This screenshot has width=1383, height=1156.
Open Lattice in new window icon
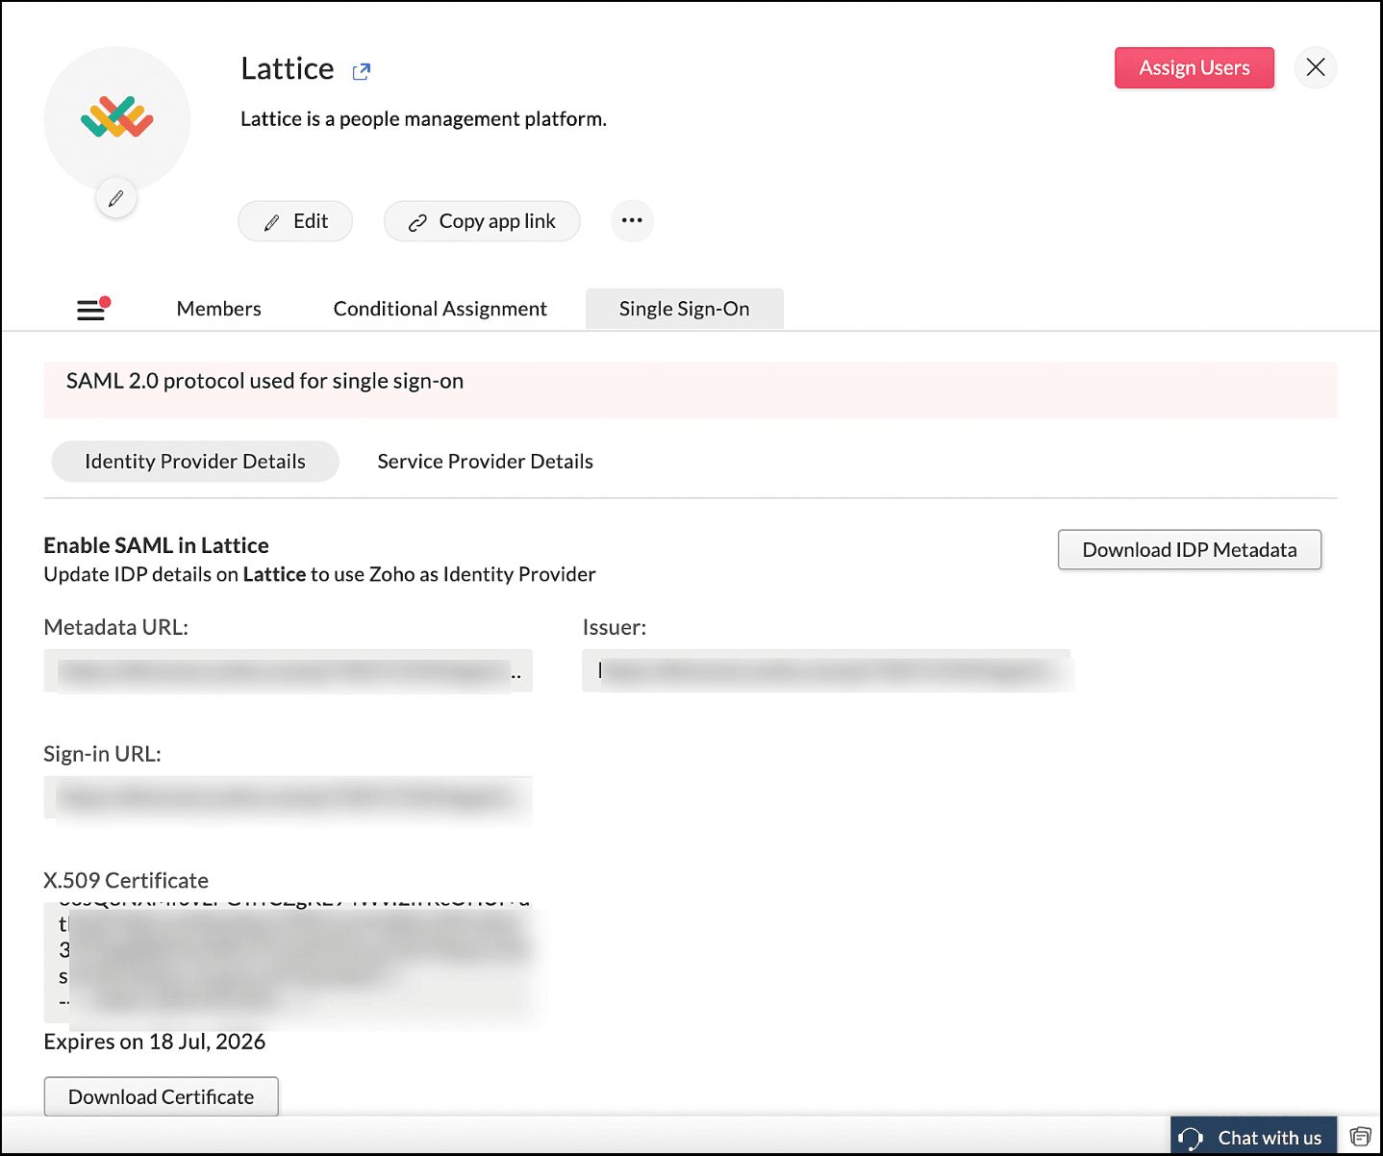(362, 71)
